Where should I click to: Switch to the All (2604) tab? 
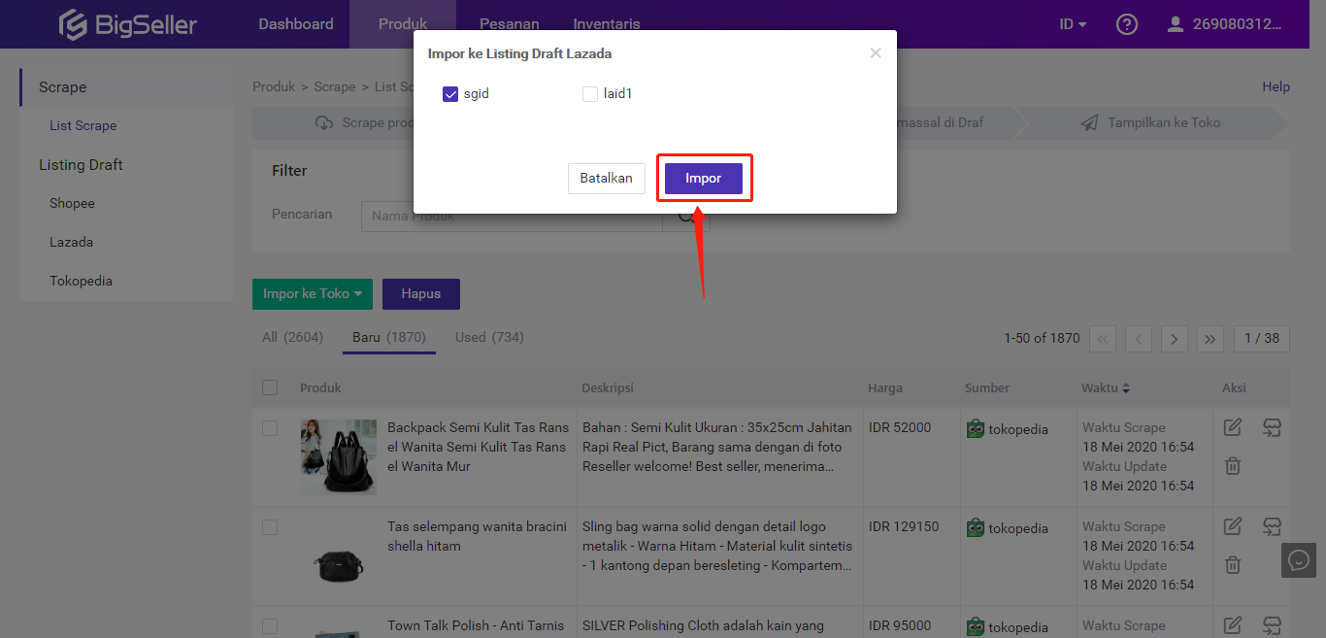292,337
